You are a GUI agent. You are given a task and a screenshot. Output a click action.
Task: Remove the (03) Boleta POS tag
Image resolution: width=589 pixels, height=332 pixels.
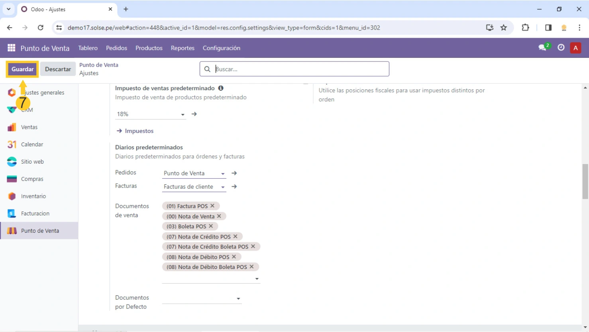211,226
